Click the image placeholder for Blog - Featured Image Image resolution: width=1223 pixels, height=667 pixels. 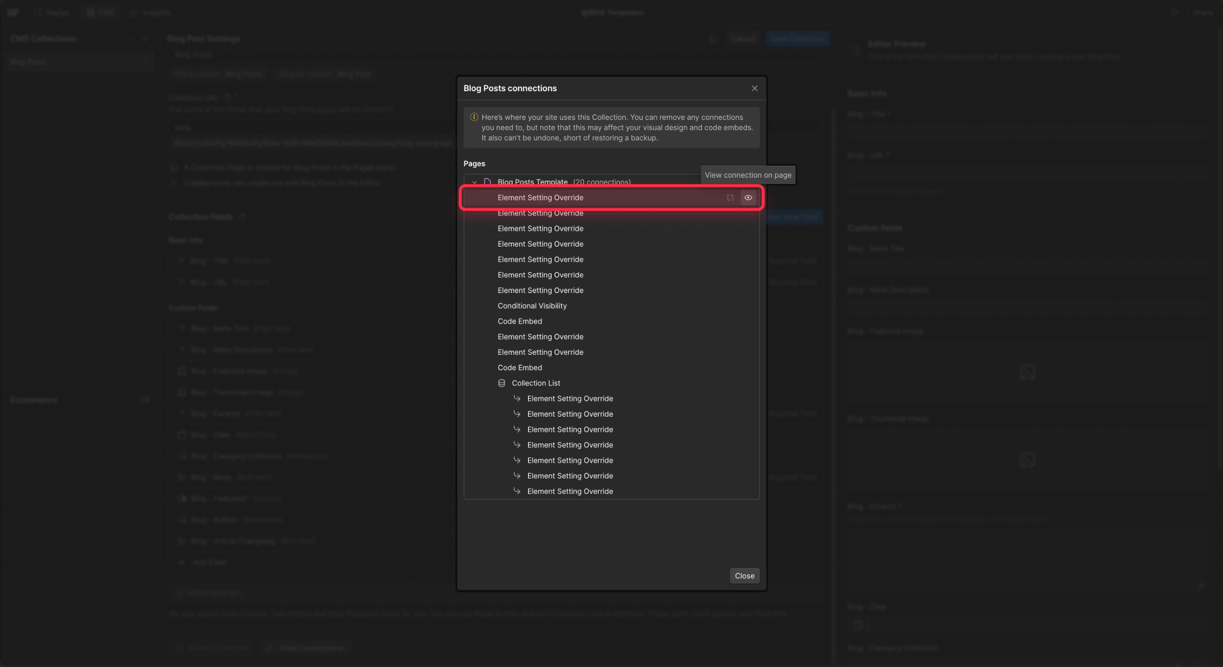1028,371
